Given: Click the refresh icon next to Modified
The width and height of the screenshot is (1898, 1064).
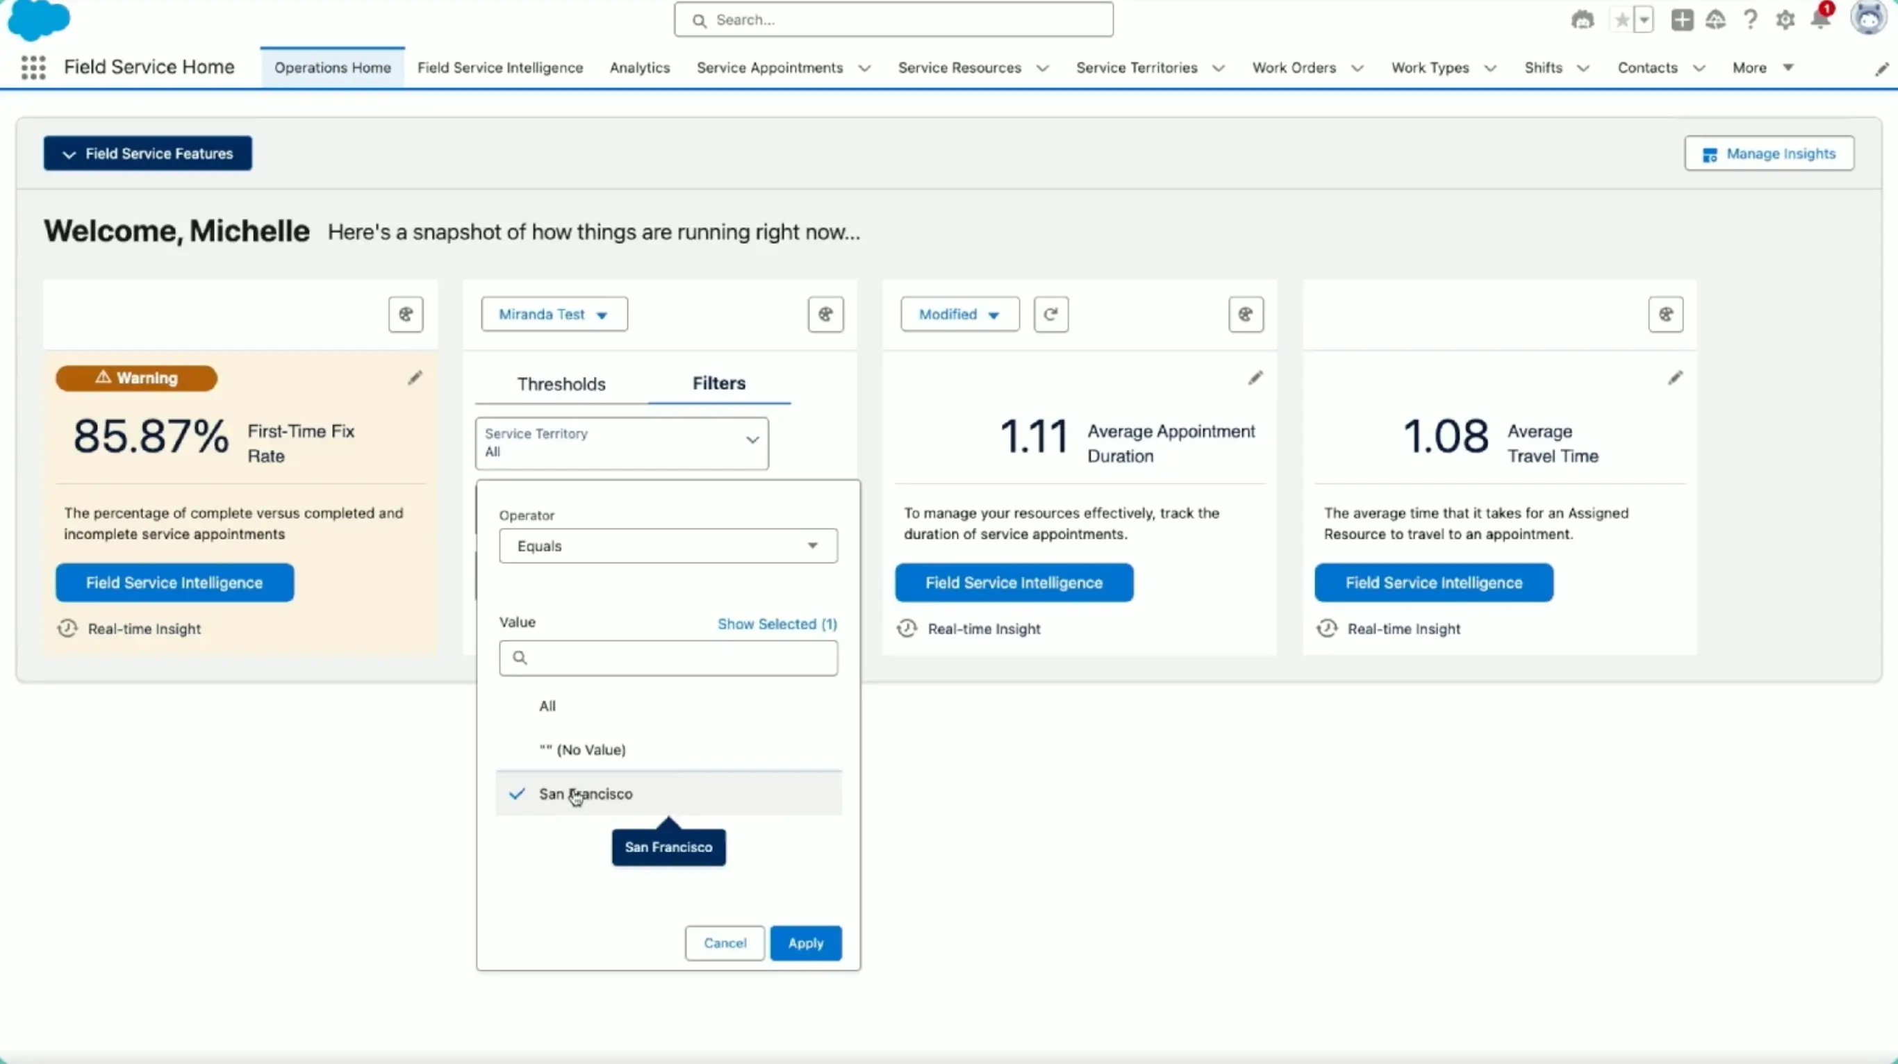Looking at the screenshot, I should [1050, 315].
